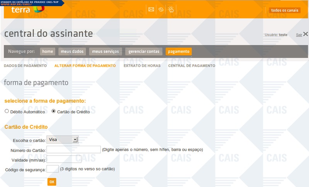Open the meus dados tab
The image size is (309, 187).
[72, 51]
